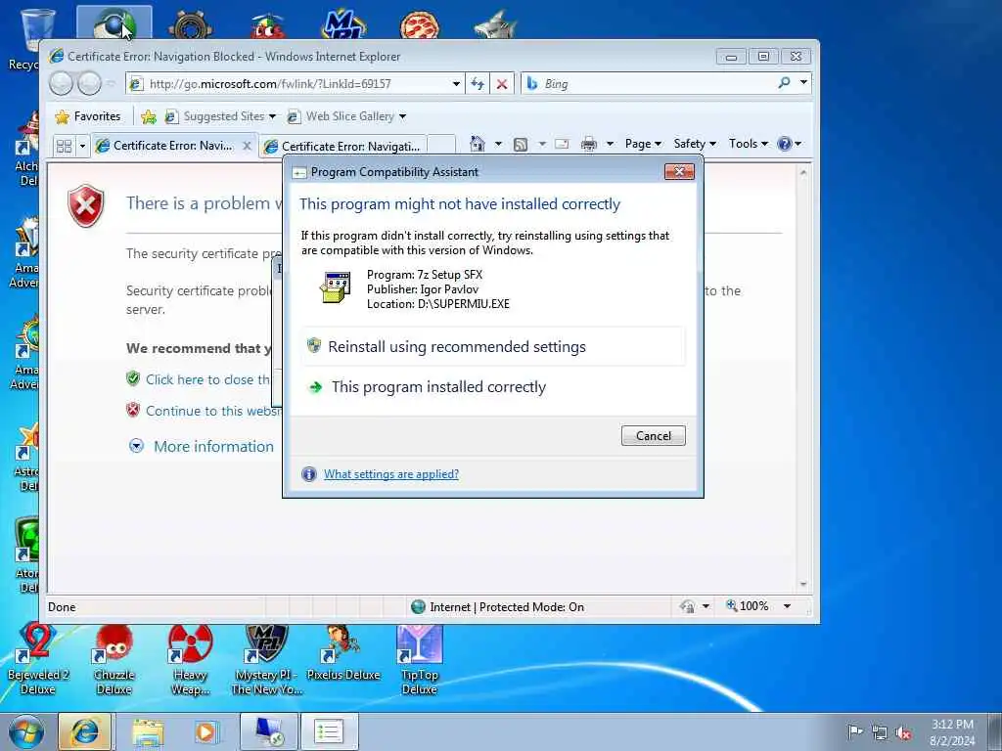Click Add to Favorites Bar icon
Screen dimensions: 1002x751
point(149,116)
